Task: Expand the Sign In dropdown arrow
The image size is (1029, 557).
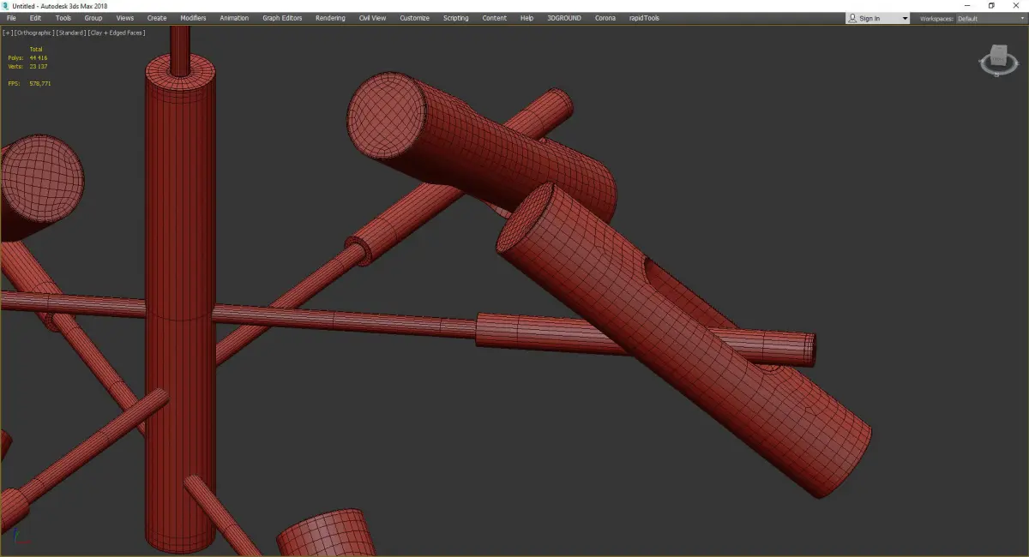Action: (905, 18)
